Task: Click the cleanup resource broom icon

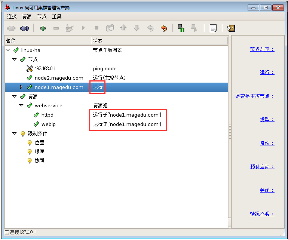Action: [x=70, y=28]
